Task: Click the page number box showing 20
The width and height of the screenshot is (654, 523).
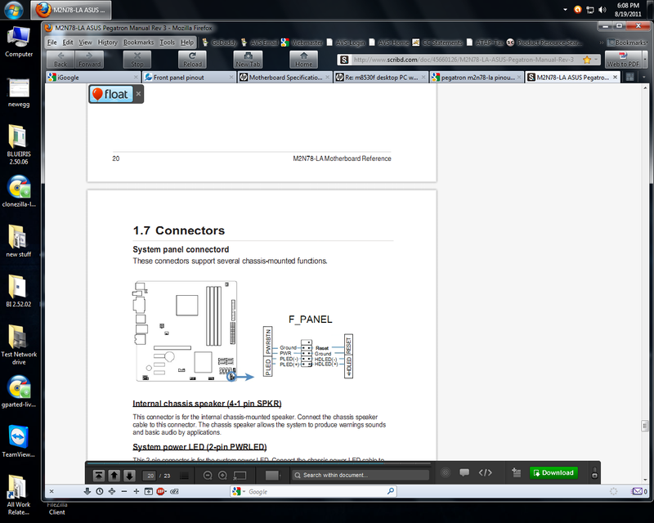Action: (x=150, y=476)
